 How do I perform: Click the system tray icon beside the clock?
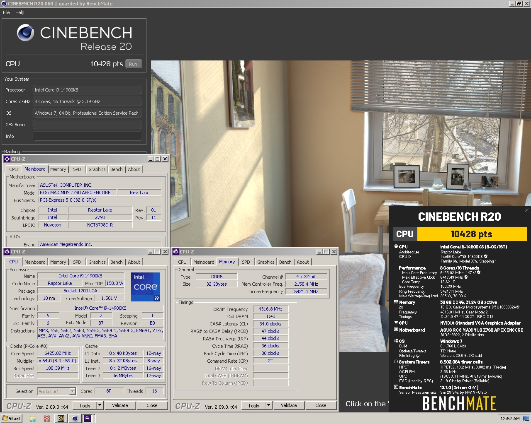525,419
